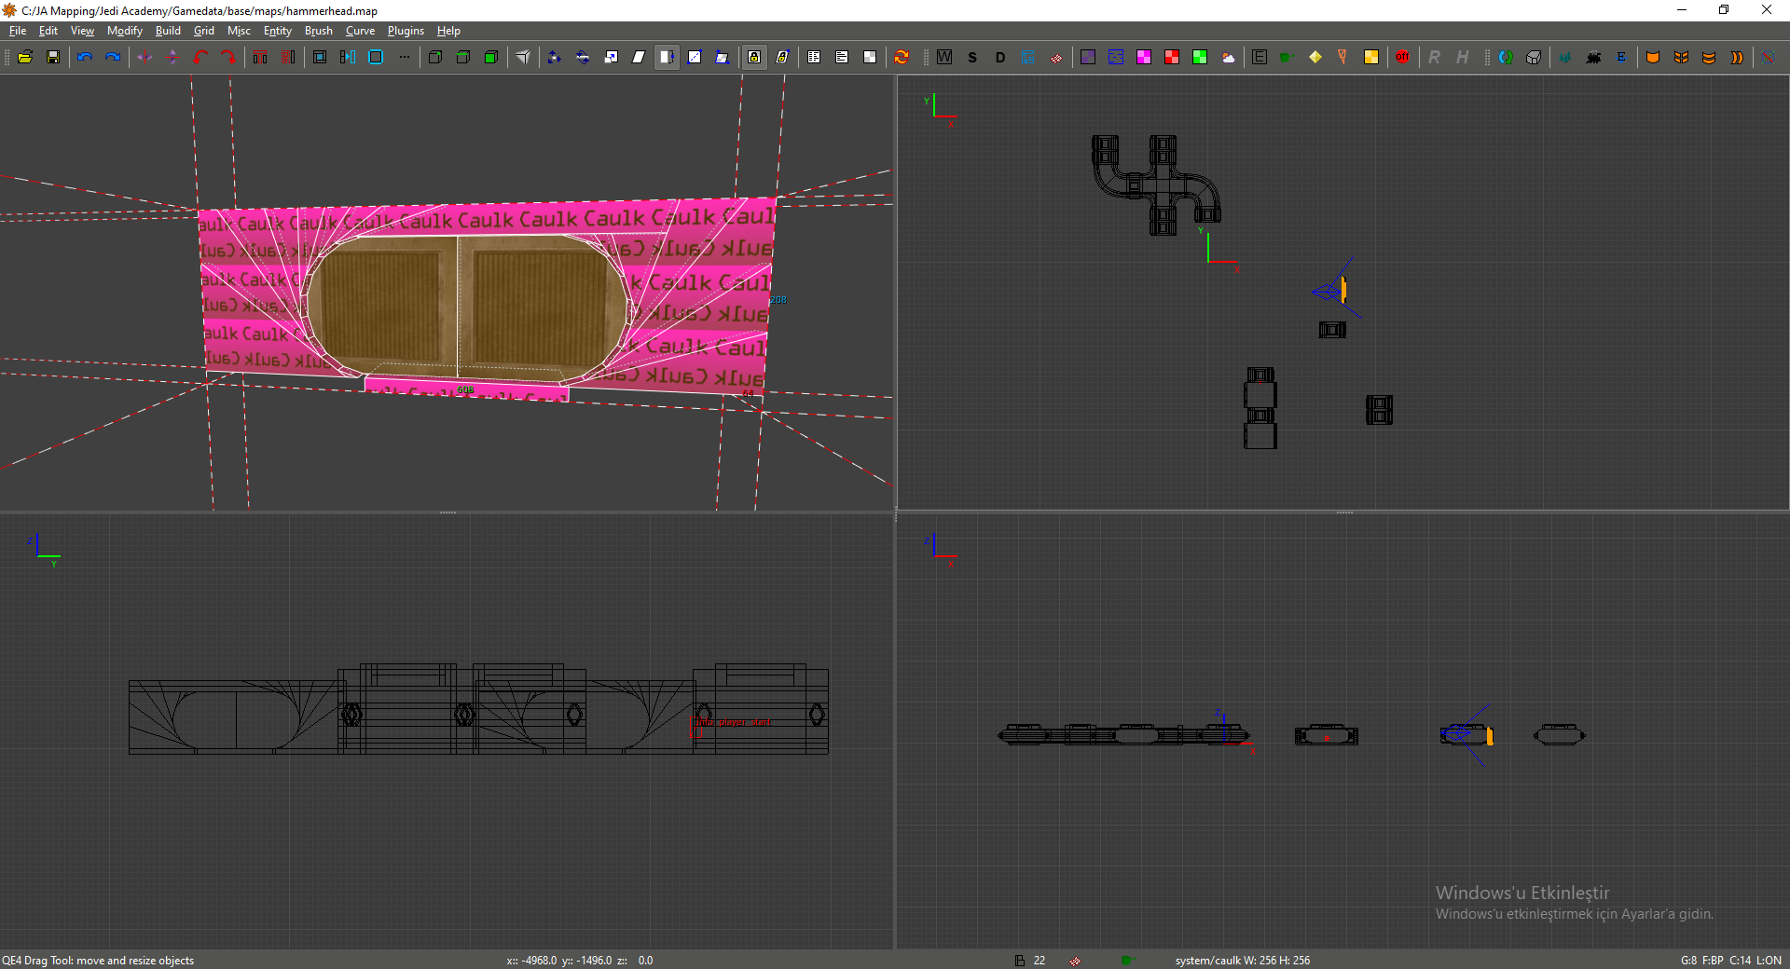Click the yellow diamond toolbar icon

pyautogui.click(x=1315, y=58)
